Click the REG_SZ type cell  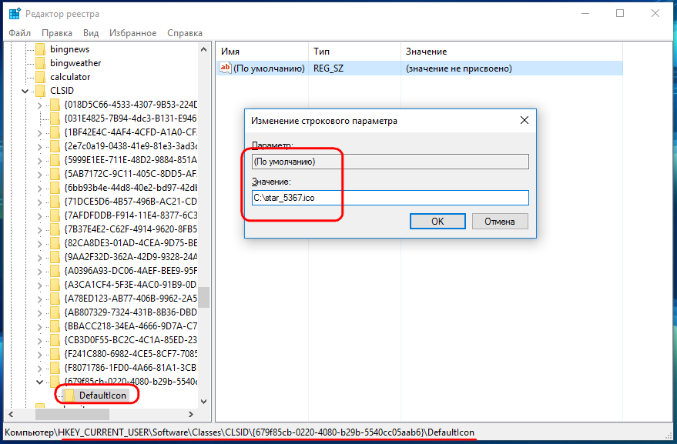point(328,68)
